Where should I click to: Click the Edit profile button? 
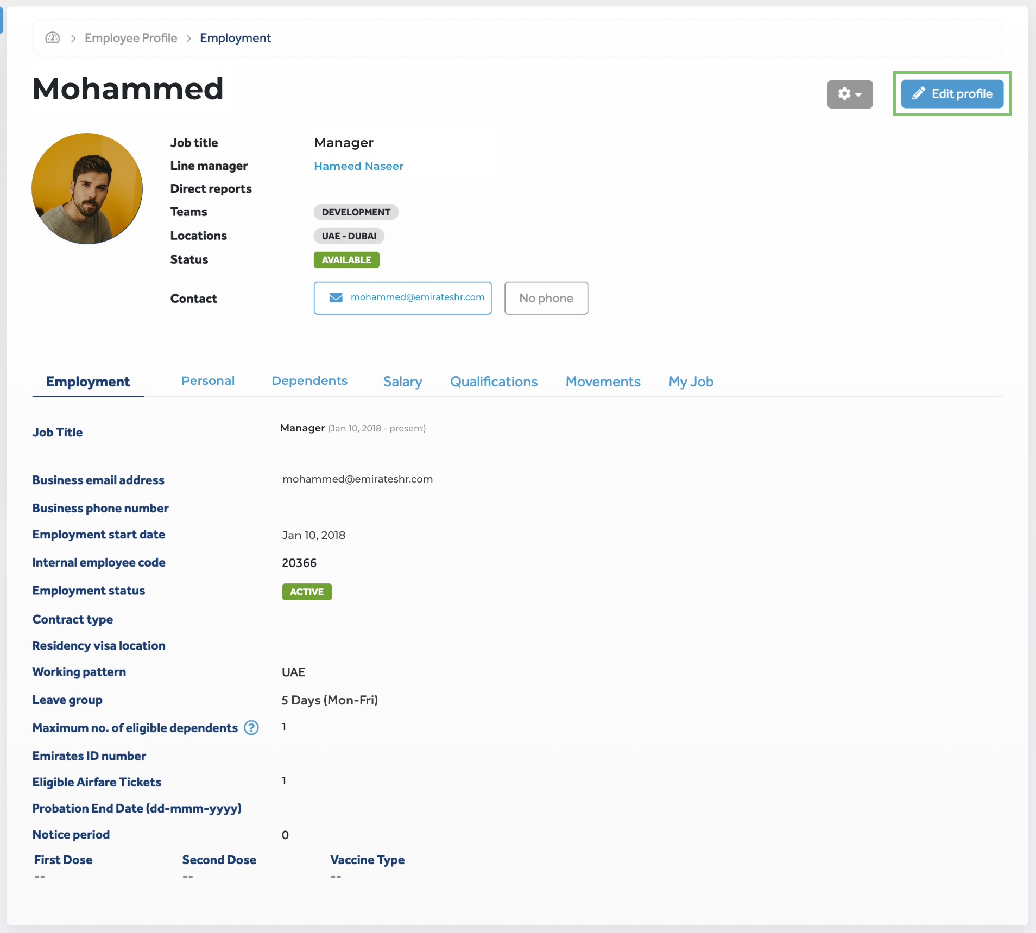[x=952, y=94]
